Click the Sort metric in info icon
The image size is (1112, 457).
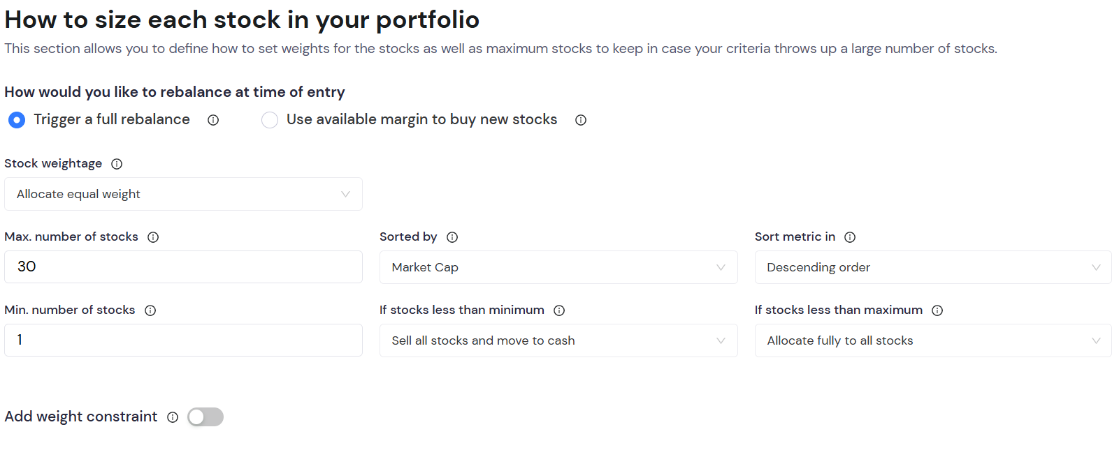pyautogui.click(x=850, y=237)
